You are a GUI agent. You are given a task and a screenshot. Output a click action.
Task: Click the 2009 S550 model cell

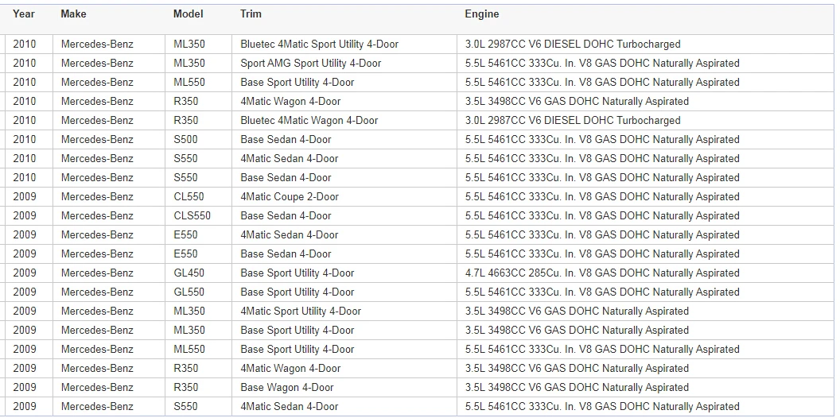(198, 407)
